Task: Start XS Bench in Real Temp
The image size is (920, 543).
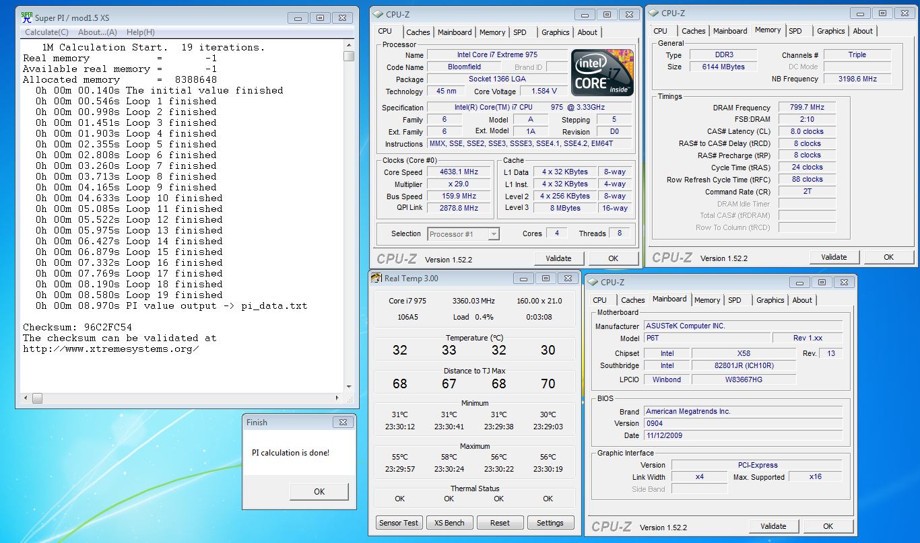Action: (x=449, y=523)
